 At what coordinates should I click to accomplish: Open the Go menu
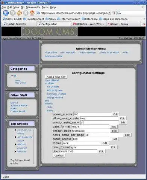pyautogui.click(x=23, y=7)
